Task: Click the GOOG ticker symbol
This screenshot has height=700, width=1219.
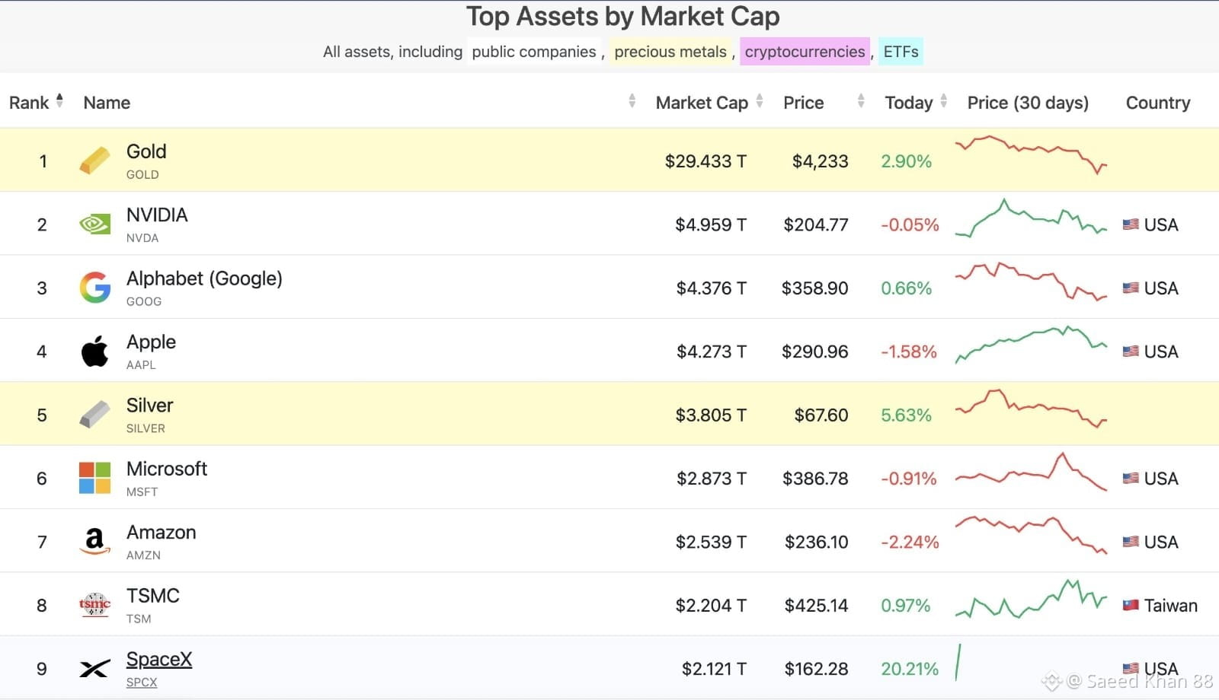Action: tap(144, 302)
